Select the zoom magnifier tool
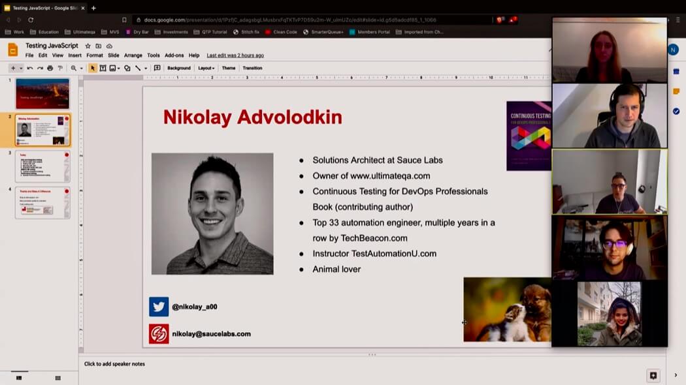Screen dimensions: 686x385 pyautogui.click(x=73, y=68)
